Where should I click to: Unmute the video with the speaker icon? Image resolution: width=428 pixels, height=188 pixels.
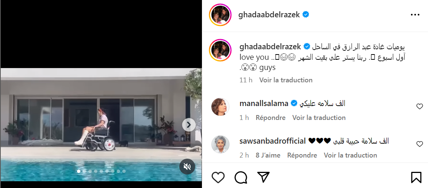(187, 167)
